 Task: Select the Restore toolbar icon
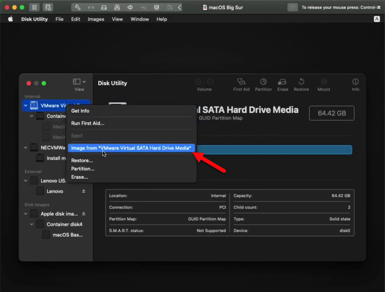[301, 82]
